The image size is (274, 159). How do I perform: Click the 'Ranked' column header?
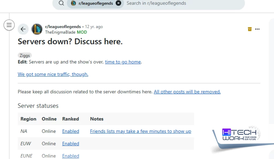tap(71, 119)
